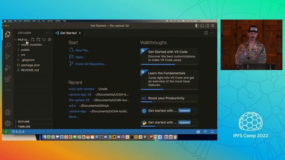Click the Open... link under Start
This screenshot has height=160, width=285.
click(80, 57)
